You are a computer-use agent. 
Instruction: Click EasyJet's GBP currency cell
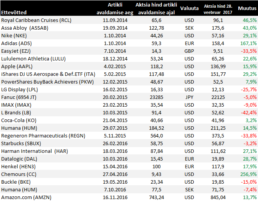click(x=189, y=51)
